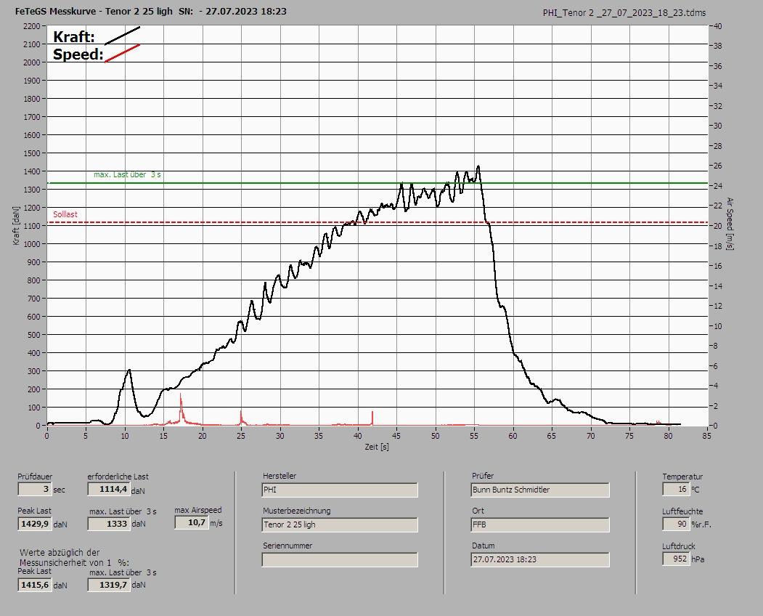Click the 'Zeit [s]' axis label
763x616 pixels.
(x=377, y=447)
